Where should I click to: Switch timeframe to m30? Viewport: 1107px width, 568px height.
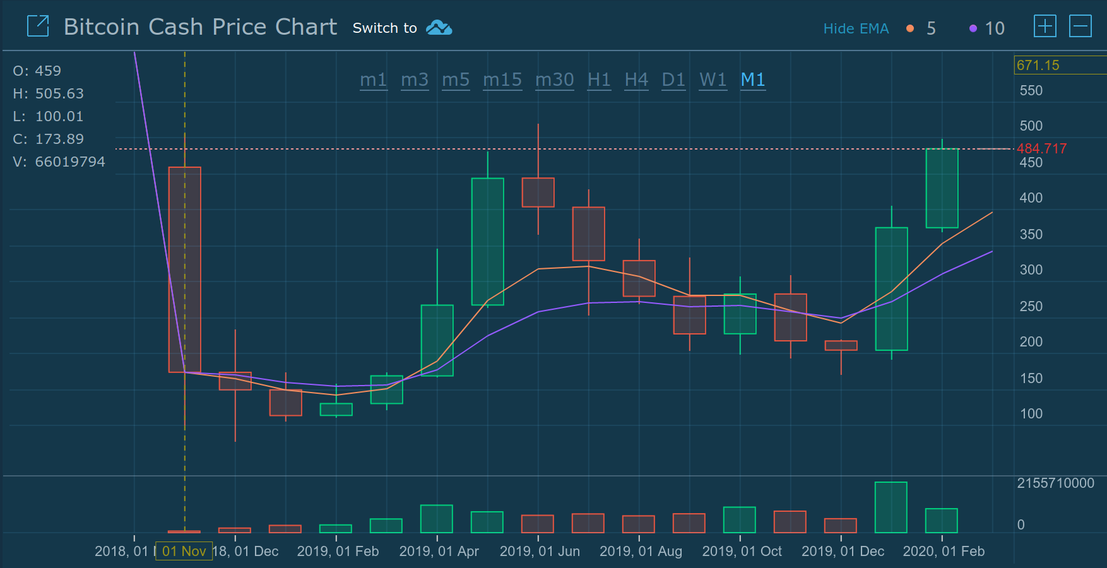click(555, 80)
